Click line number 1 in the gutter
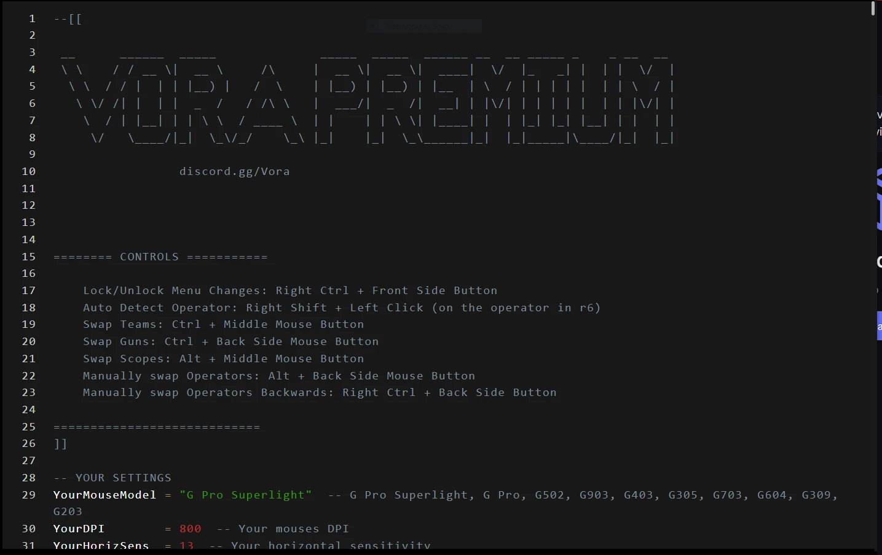The width and height of the screenshot is (882, 555). click(x=32, y=18)
